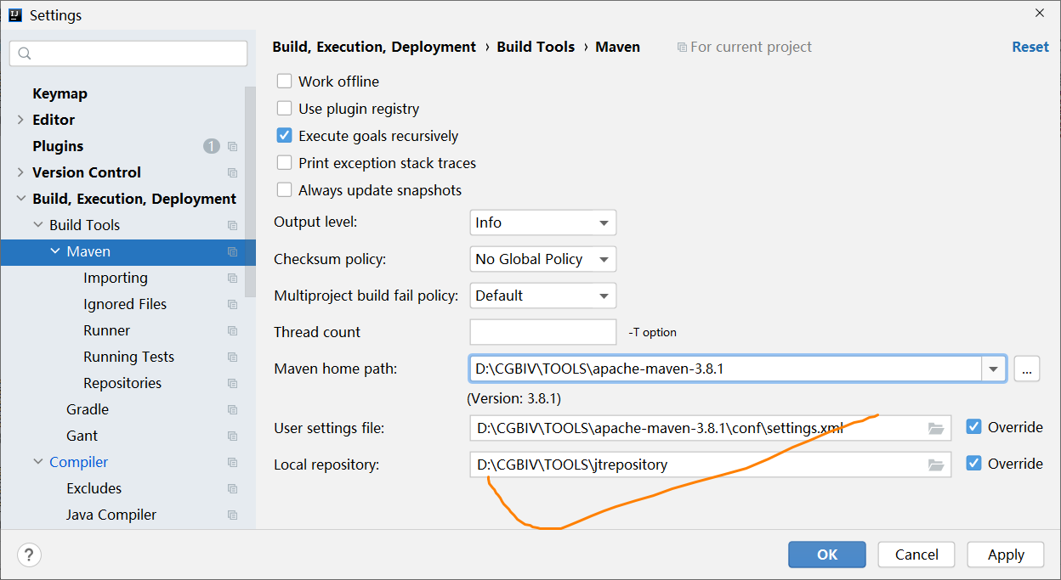Expand the Editor settings section

[x=20, y=120]
